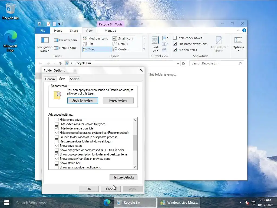Screen dimensions: 277x208
Task: Check Show status bar
Action: (x=57, y=163)
